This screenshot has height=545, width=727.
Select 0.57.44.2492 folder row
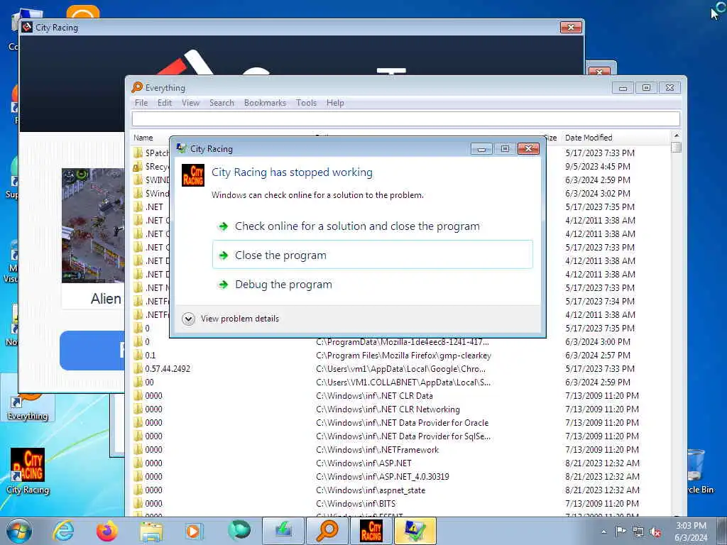point(168,369)
